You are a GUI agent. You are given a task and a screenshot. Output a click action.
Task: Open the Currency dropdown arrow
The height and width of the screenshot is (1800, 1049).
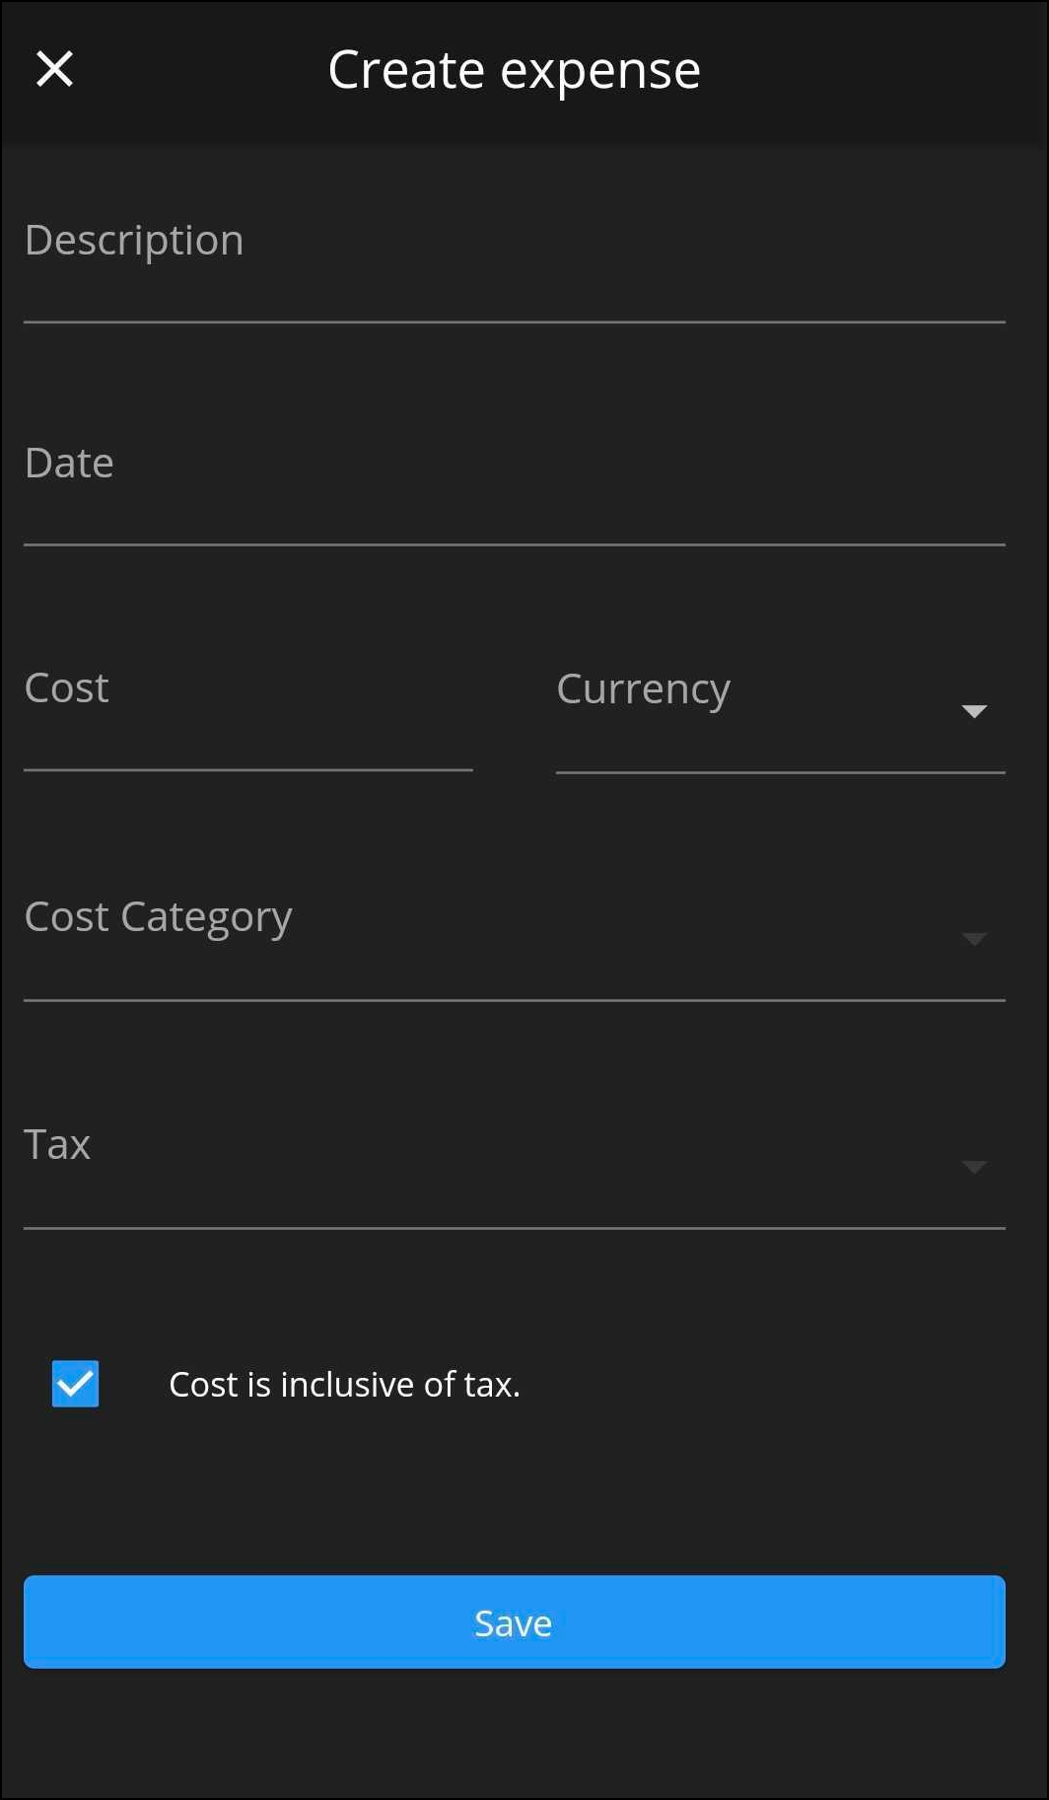[x=974, y=710]
